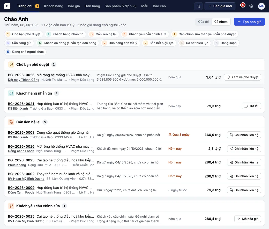The image size is (269, 229).
Task: Go to the Khách hàng tab
Action: click(54, 6)
